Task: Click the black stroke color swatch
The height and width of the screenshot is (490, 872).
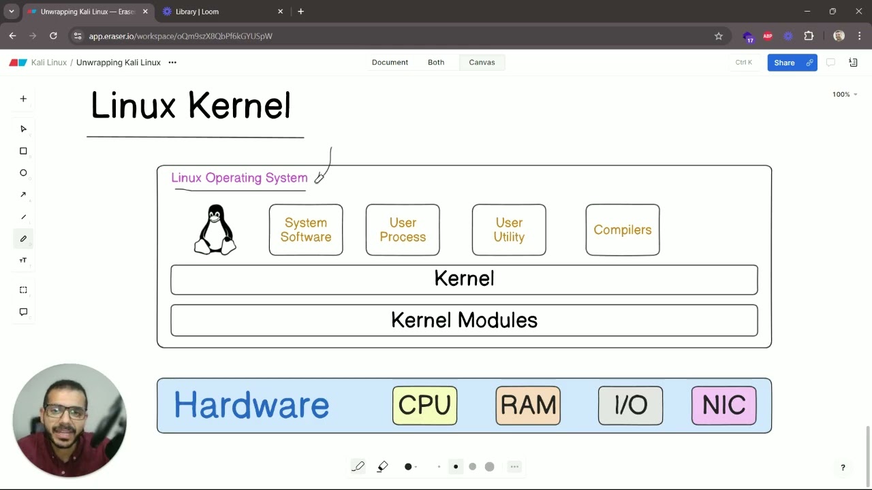Action: click(408, 467)
